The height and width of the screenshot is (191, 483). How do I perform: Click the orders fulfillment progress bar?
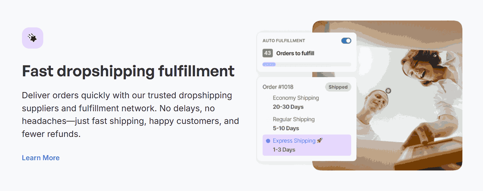(x=307, y=64)
